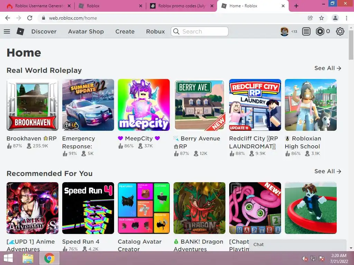Open the Discover menu item

point(44,31)
